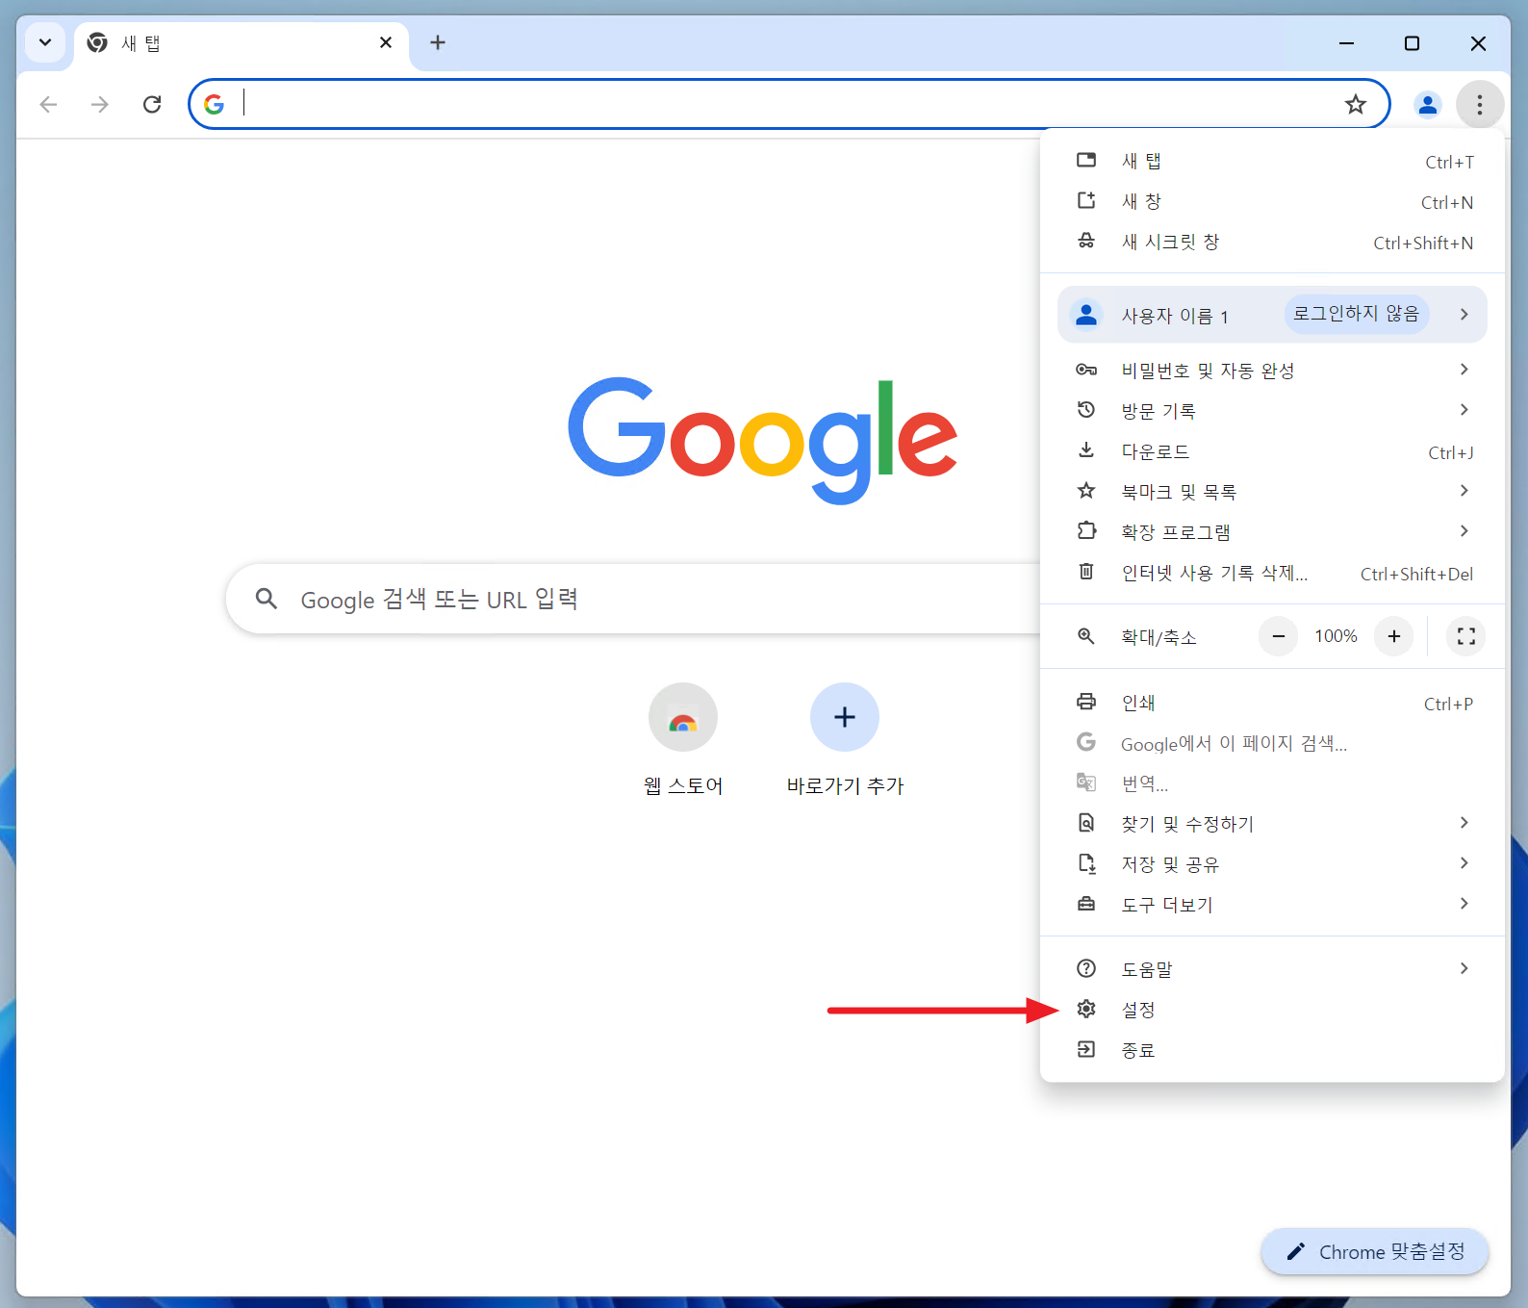This screenshot has width=1528, height=1308.
Task: Expand 도움말 help submenu
Action: pos(1272,969)
